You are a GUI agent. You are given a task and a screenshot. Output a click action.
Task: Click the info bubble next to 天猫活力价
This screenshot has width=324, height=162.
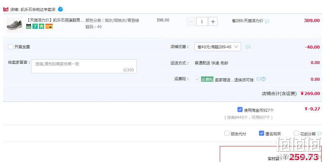267,21
